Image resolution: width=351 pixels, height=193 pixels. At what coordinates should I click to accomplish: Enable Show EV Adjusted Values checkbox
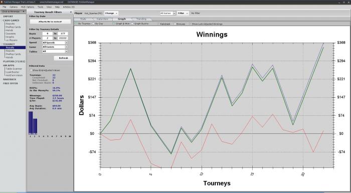click(31, 70)
